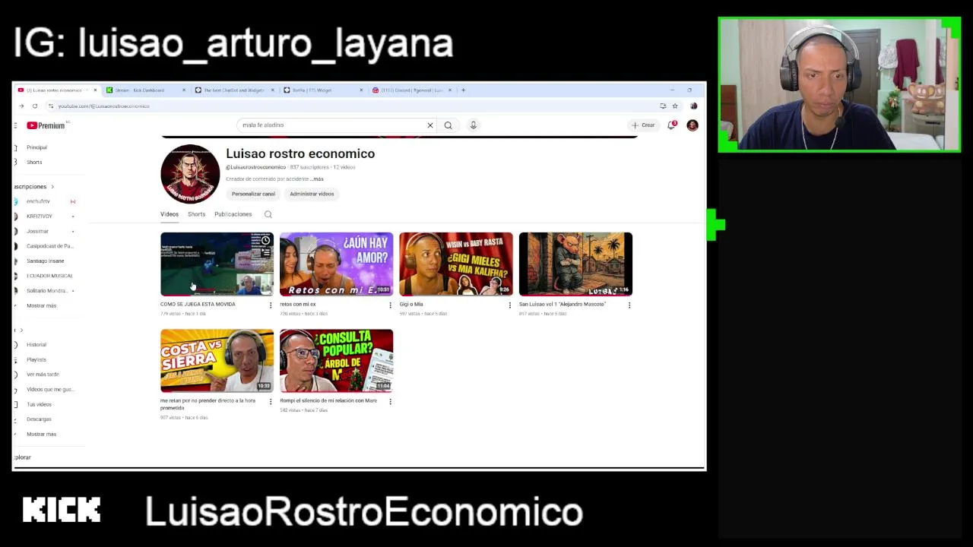The height and width of the screenshot is (547, 973).
Task: Open 'Ver más tarde' in sidebar
Action: [x=43, y=375]
